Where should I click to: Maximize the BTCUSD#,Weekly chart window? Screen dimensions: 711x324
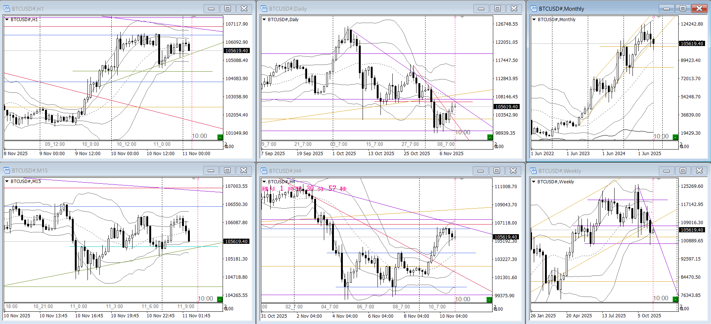pyautogui.click(x=683, y=171)
